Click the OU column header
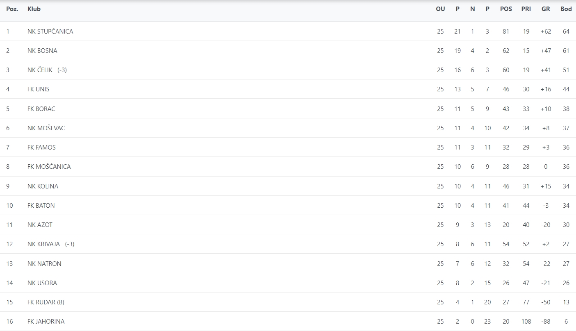 tap(440, 9)
